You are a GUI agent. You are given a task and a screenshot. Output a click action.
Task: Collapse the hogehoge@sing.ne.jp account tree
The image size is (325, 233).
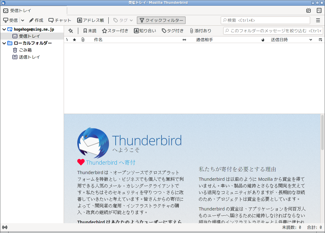pos(4,29)
